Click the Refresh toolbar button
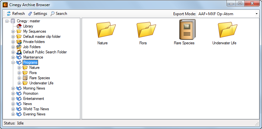 (x=16, y=14)
